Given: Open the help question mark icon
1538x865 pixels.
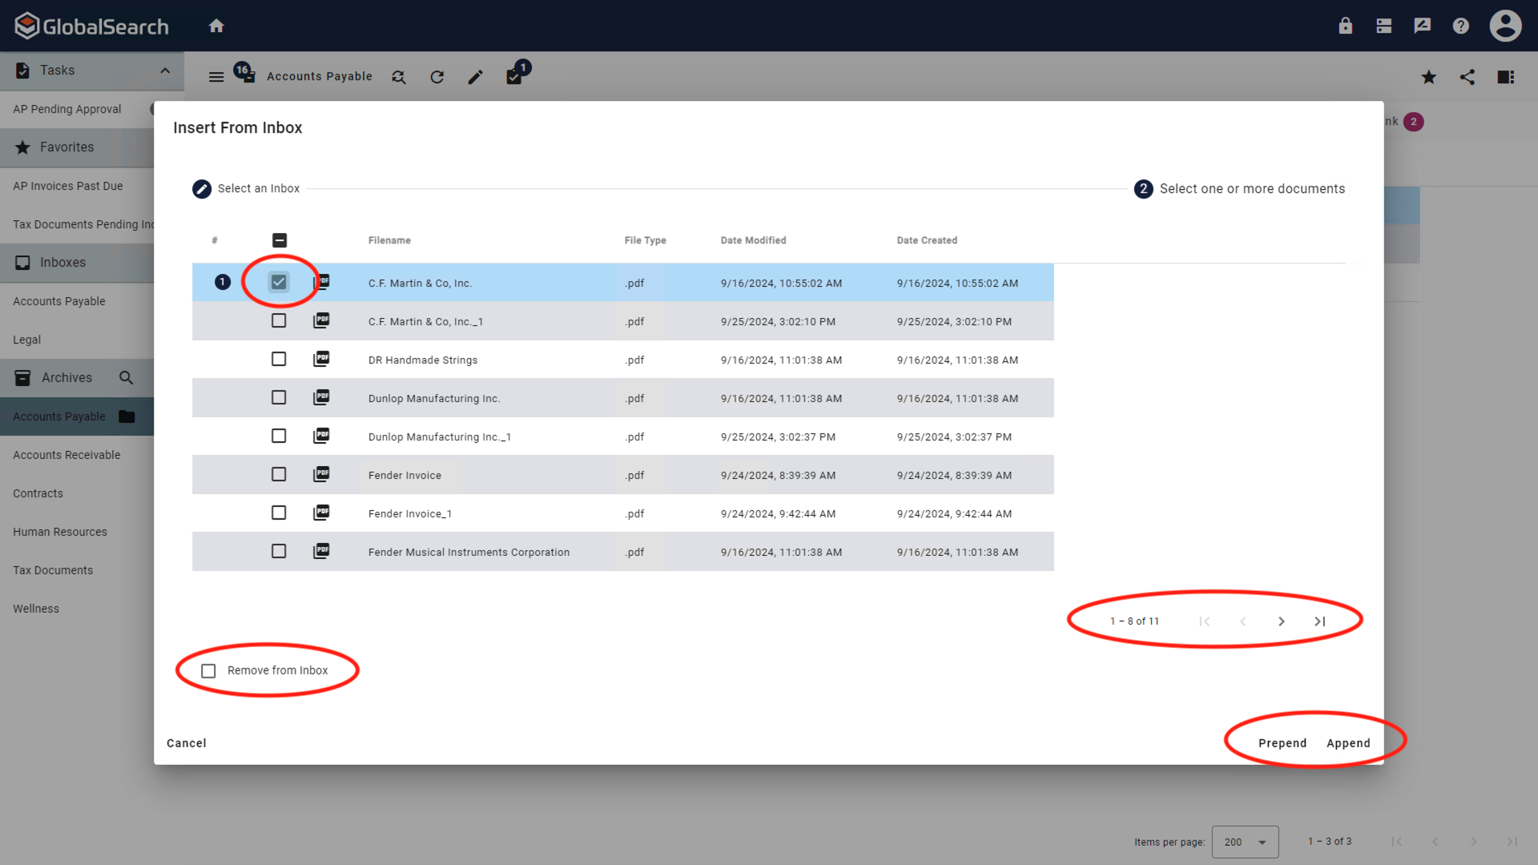Looking at the screenshot, I should [1460, 26].
